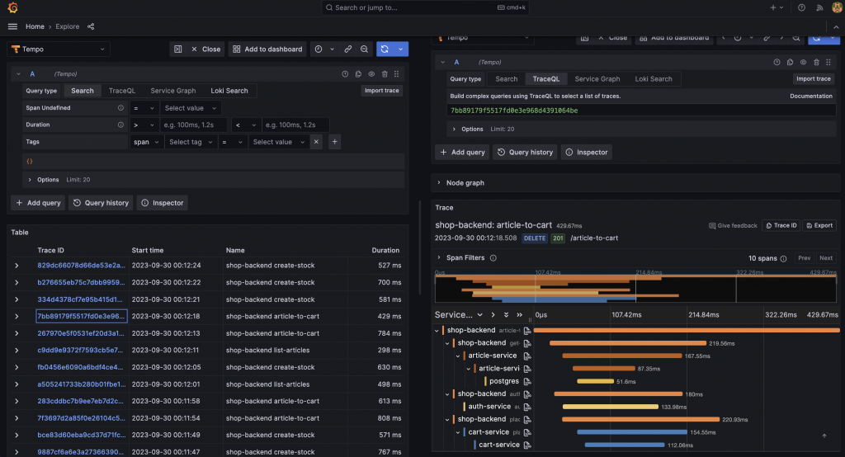
Task: Delete query A trash icon in left pane
Action: 385,74
